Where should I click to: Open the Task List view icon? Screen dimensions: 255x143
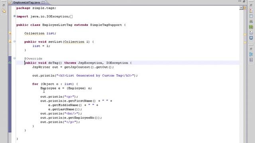tap(251, 60)
